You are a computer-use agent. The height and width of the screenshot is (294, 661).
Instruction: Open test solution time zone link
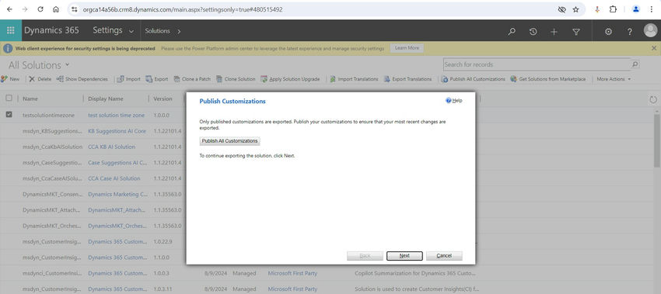pyautogui.click(x=116, y=116)
